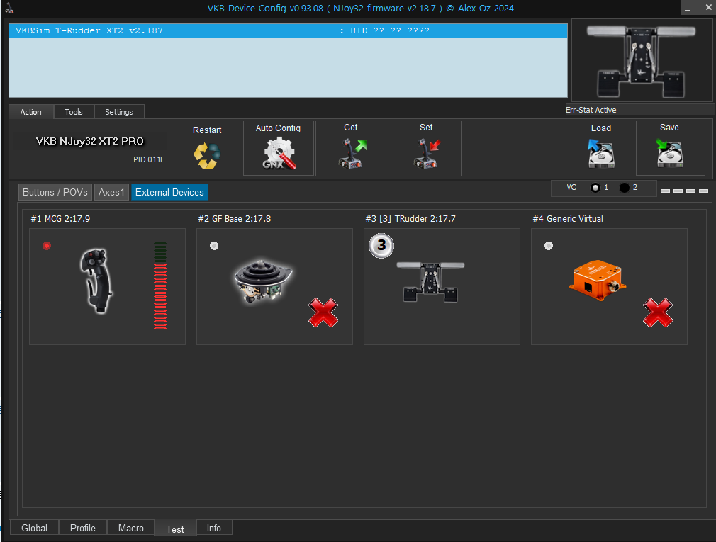Click the Set joystick icon
The image size is (716, 542).
click(427, 154)
